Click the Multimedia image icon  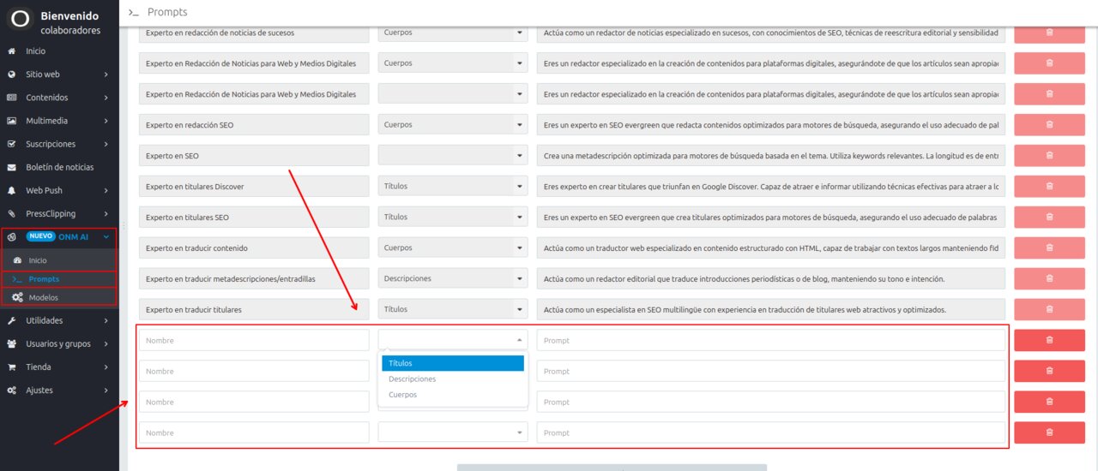[11, 121]
